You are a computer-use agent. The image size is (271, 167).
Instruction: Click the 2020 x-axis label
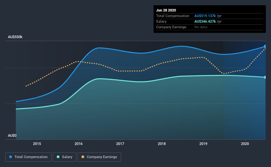tap(245, 144)
